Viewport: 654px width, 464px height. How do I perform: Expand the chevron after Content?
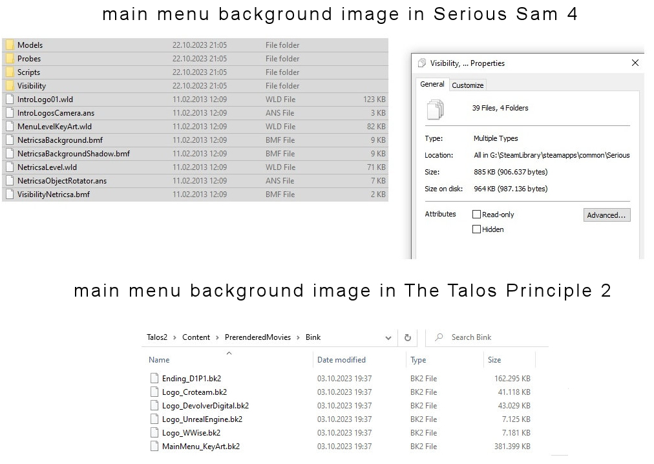tap(217, 337)
